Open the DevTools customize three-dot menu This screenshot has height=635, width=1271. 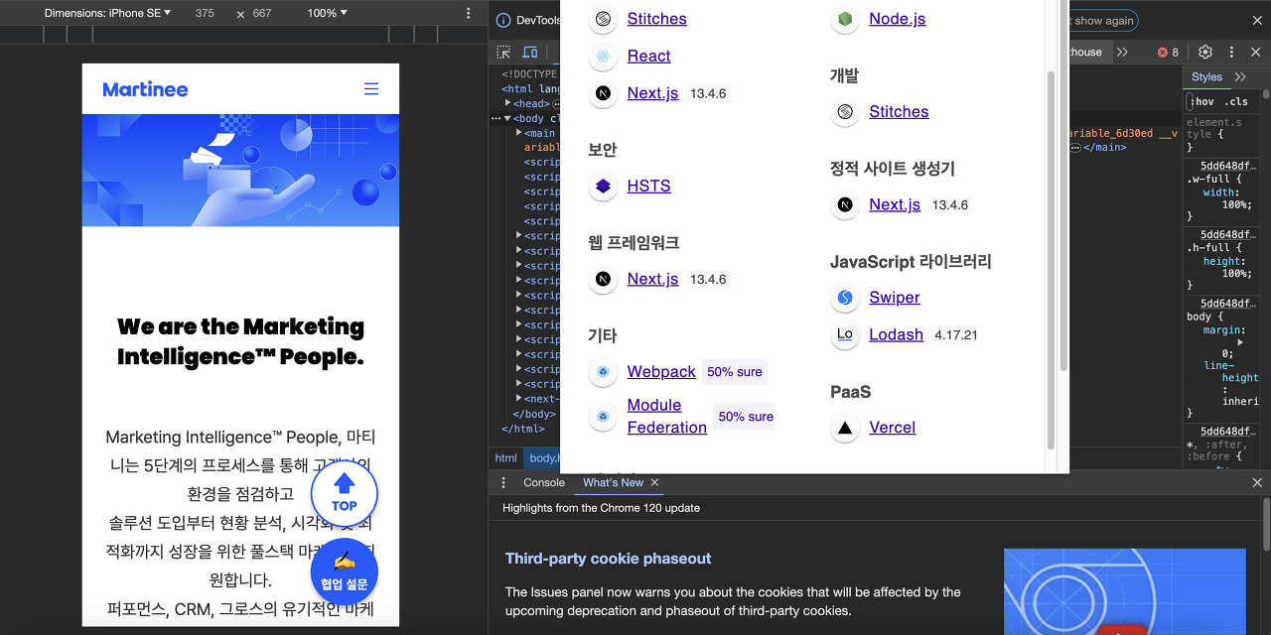coord(1232,52)
